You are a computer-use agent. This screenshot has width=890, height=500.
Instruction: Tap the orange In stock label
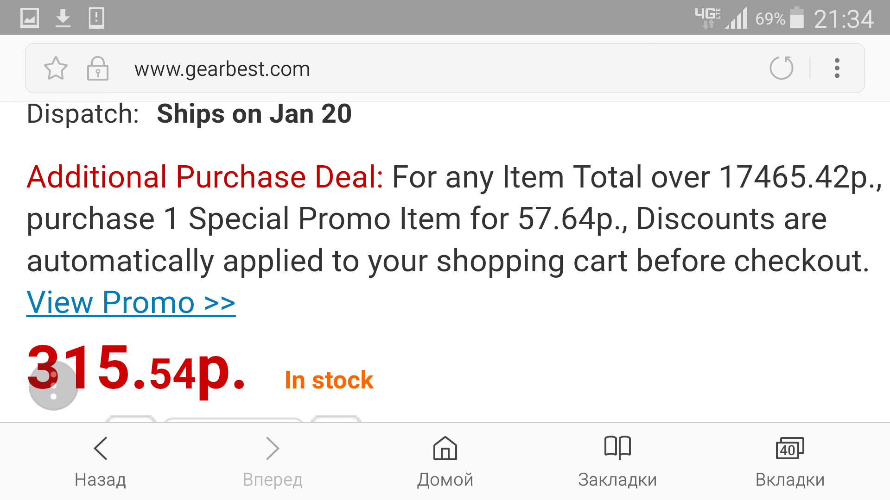pos(329,380)
